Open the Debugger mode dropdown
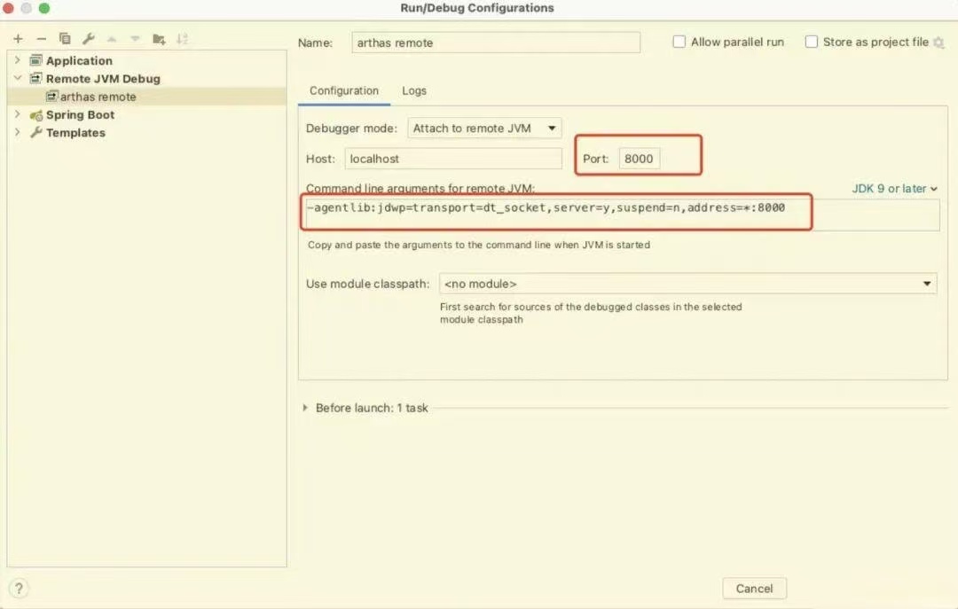 484,129
